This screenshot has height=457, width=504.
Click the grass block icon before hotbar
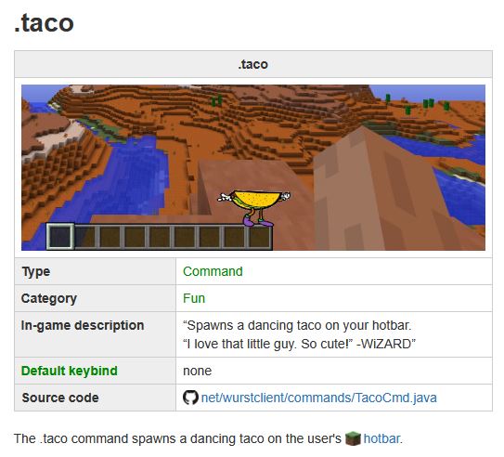(353, 438)
